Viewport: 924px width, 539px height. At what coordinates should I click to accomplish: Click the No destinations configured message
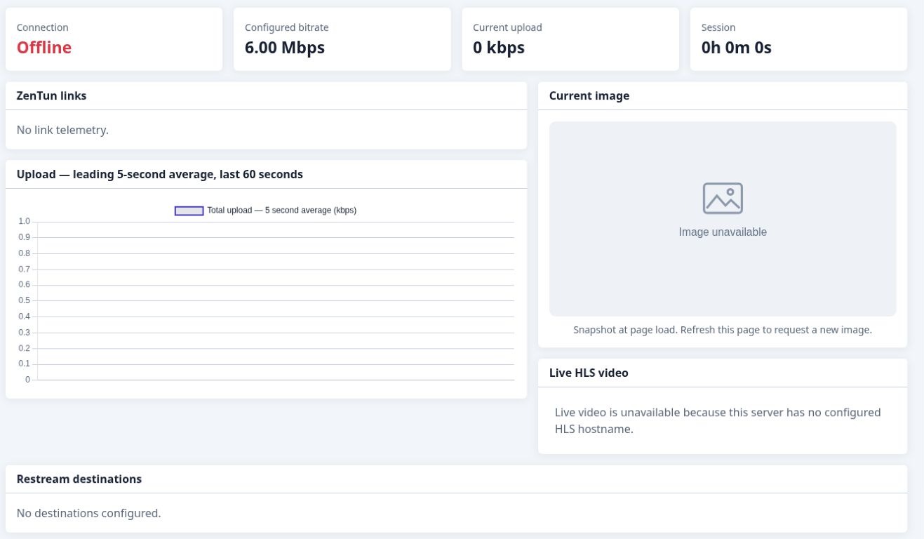tap(89, 513)
